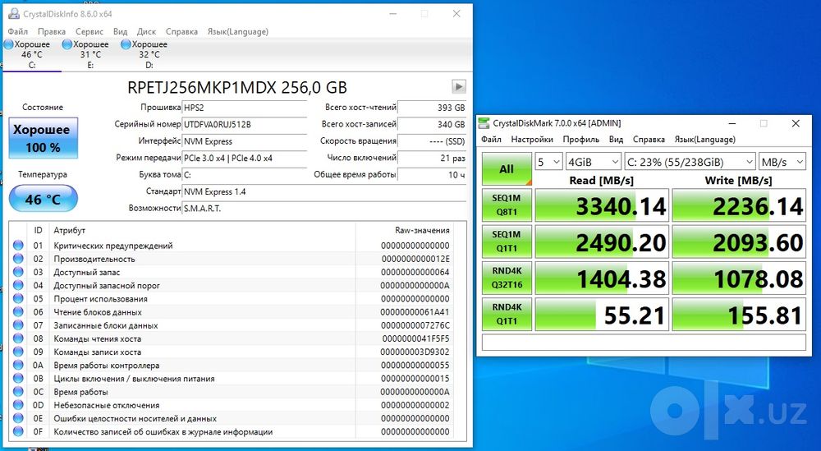Click blue indicator of attribute 07
The height and width of the screenshot is (451, 821).
point(18,325)
